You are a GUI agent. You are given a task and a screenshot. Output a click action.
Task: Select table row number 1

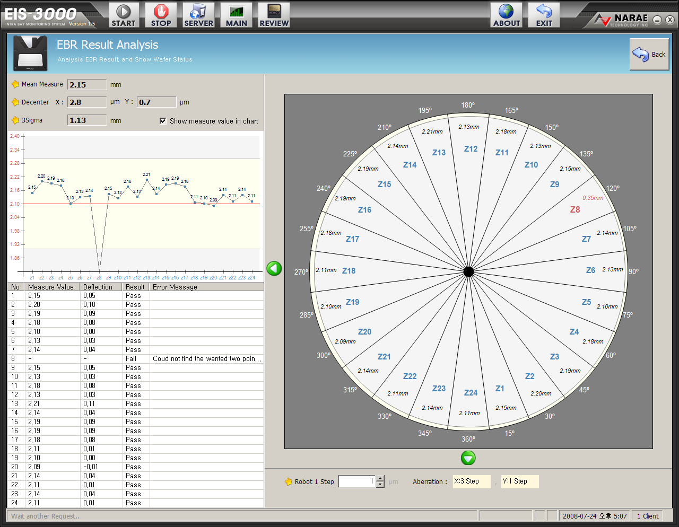[x=136, y=295]
